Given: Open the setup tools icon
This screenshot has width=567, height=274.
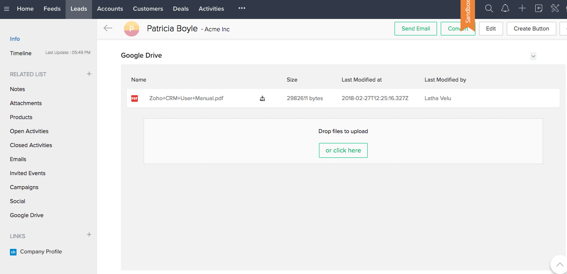Looking at the screenshot, I should (555, 8).
